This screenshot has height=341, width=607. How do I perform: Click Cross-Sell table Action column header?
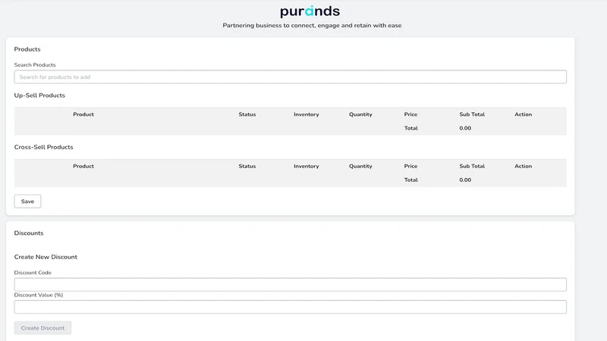(x=523, y=166)
